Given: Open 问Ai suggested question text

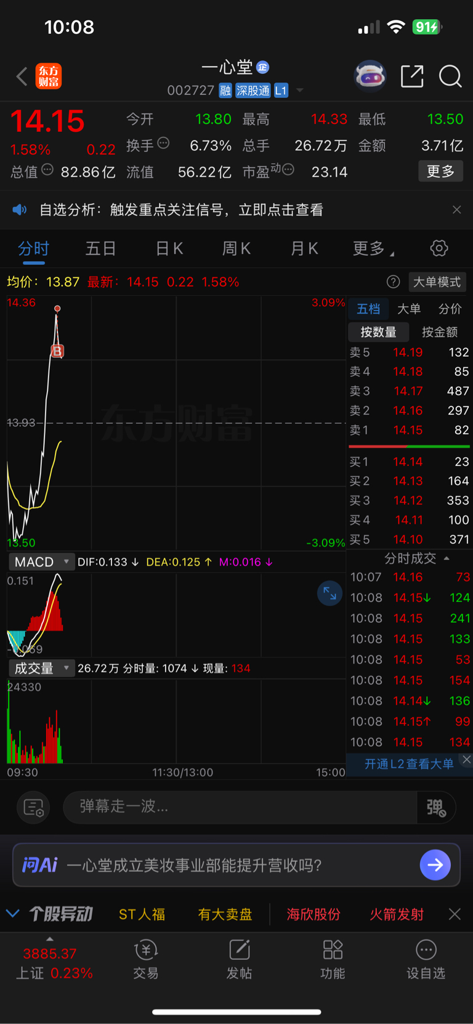Looking at the screenshot, I should (194, 865).
